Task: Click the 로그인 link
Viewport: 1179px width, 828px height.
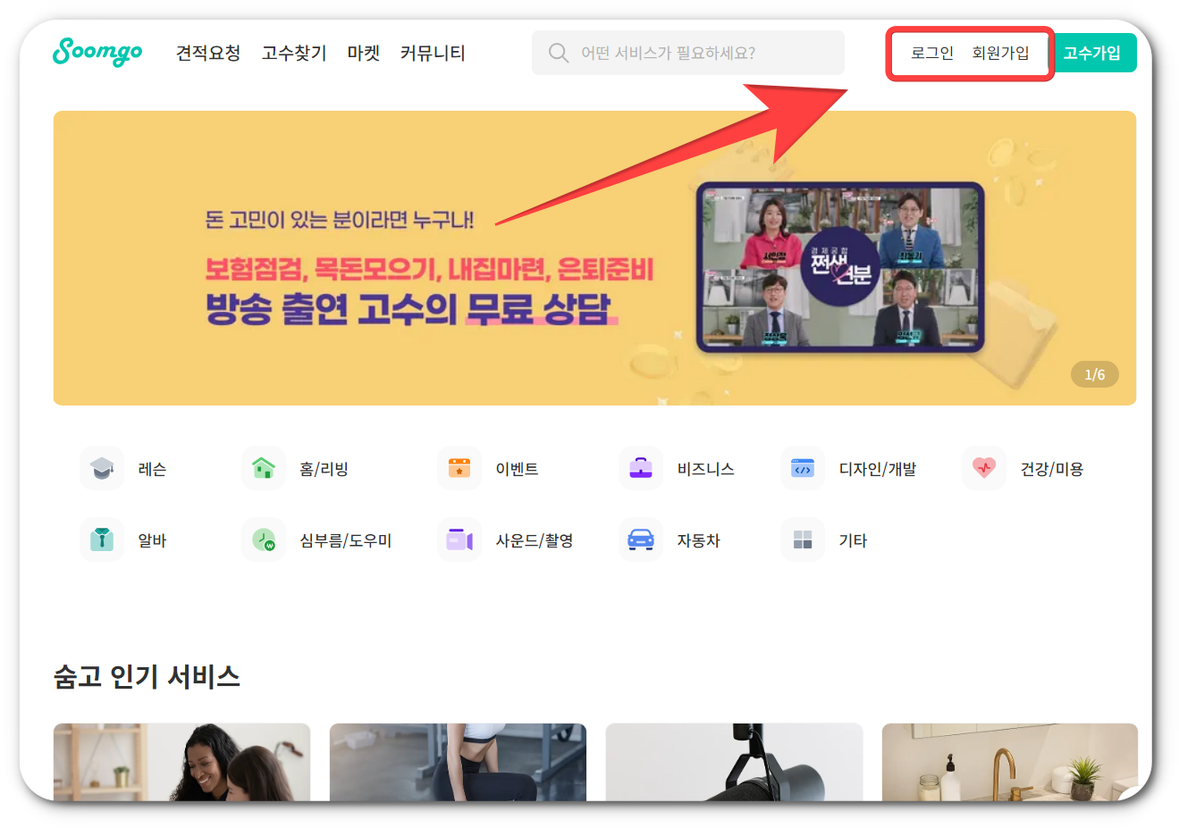Action: point(931,53)
